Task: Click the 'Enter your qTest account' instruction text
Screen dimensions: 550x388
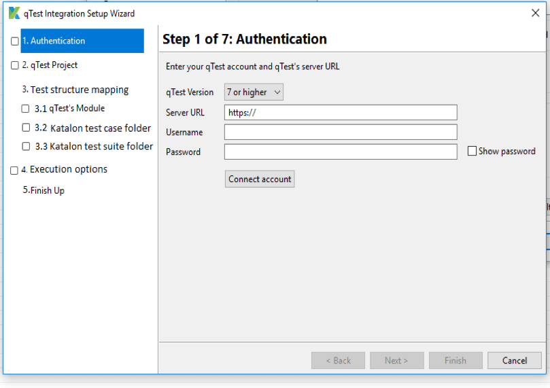Action: pyautogui.click(x=252, y=67)
